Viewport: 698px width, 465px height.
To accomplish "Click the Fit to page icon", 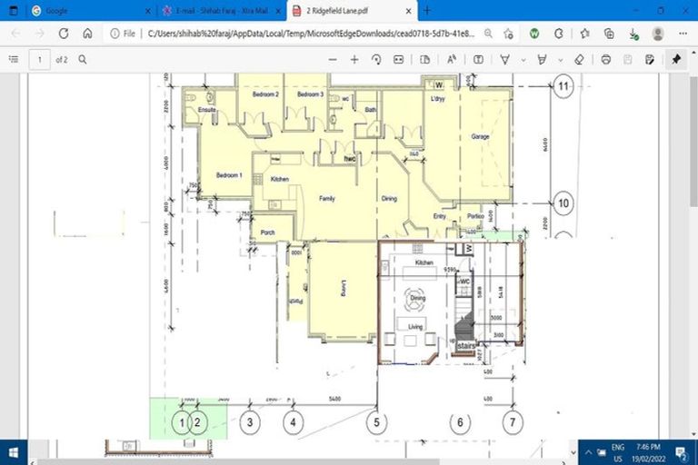I will [x=398, y=59].
